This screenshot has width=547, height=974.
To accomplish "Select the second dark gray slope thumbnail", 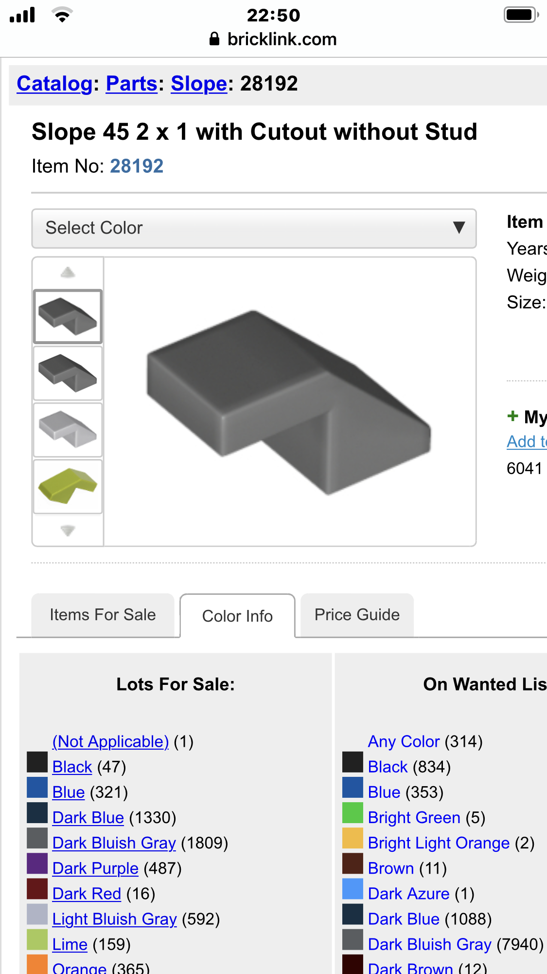I will (x=68, y=373).
